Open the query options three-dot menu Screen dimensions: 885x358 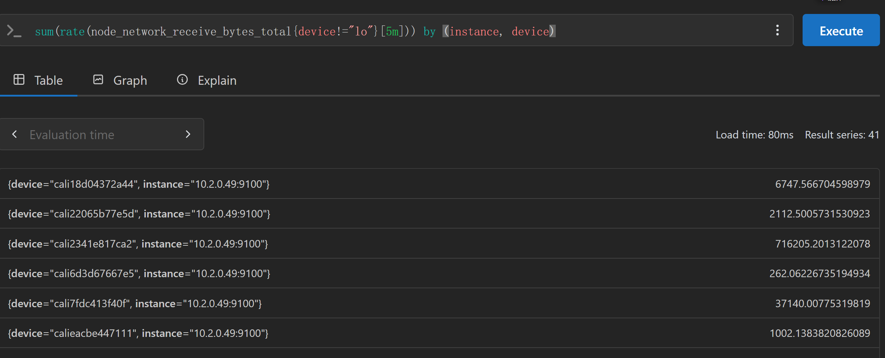pos(777,30)
